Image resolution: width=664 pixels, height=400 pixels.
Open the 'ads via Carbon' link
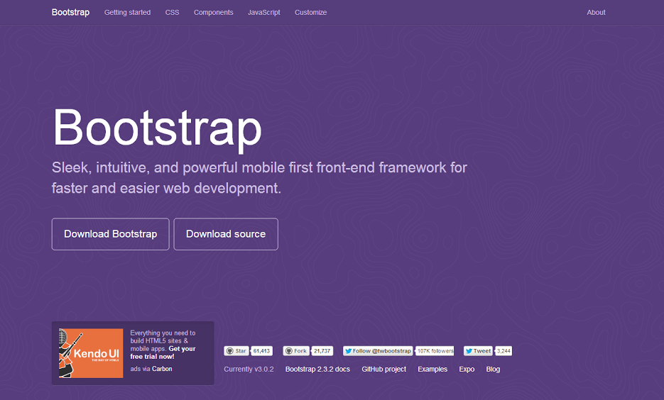[151, 369]
